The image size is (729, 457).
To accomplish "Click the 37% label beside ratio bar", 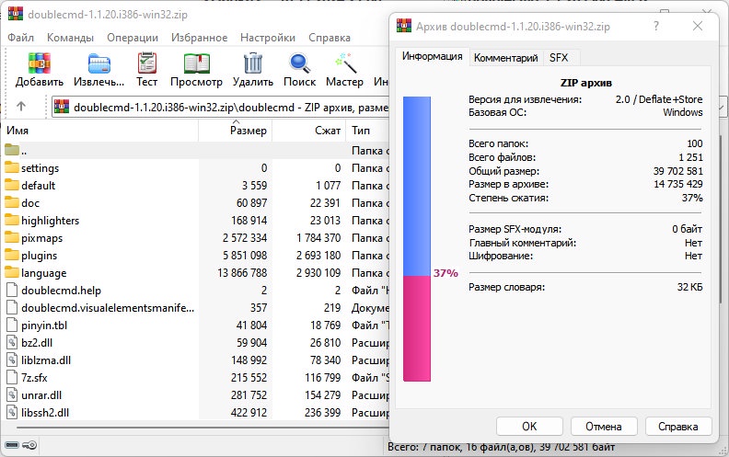I will [445, 273].
